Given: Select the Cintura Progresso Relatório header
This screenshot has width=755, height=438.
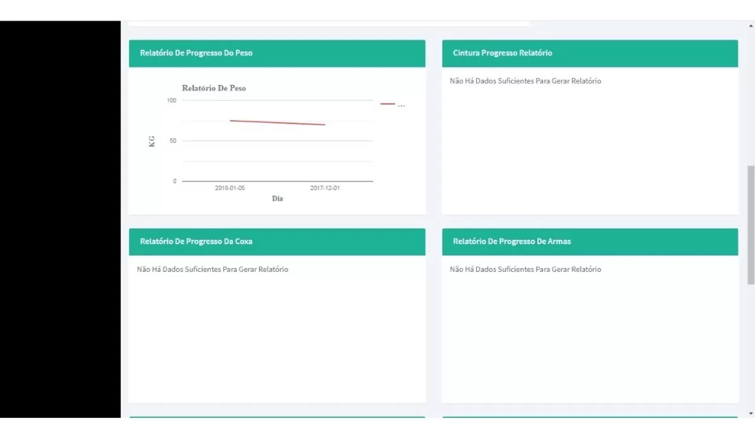Looking at the screenshot, I should [502, 53].
